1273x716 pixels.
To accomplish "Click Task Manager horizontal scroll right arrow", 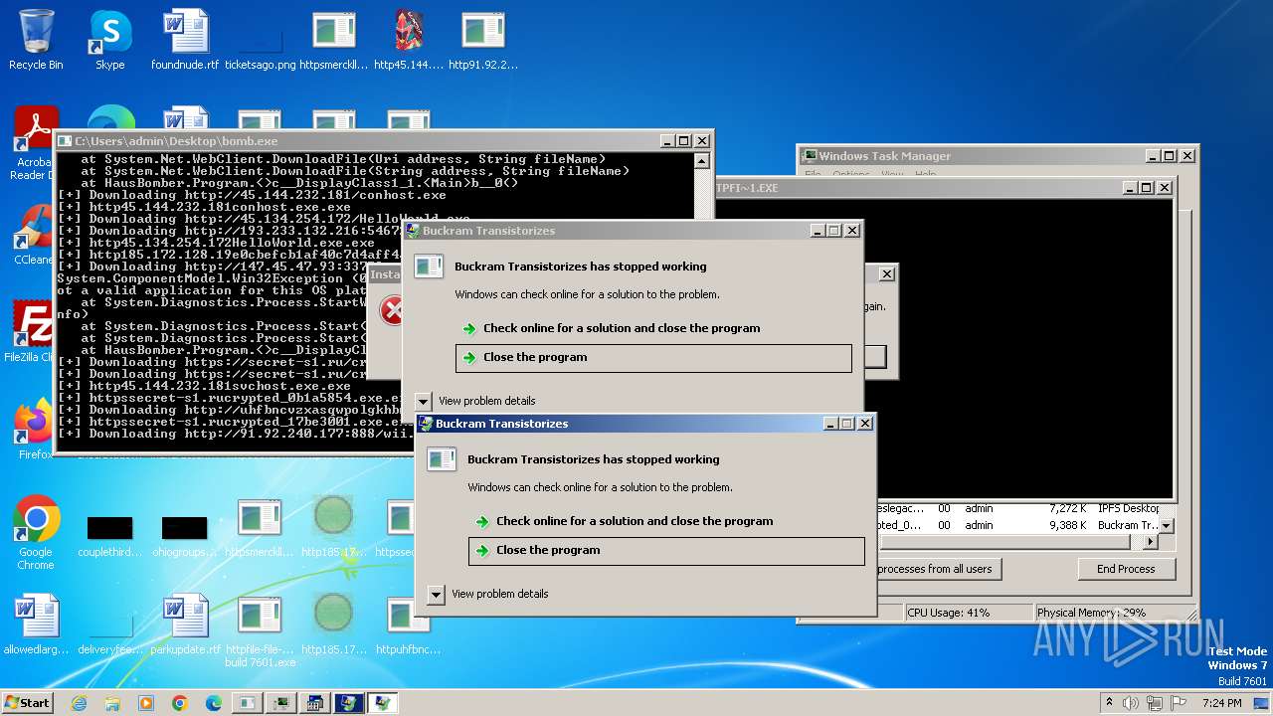I will 1151,542.
